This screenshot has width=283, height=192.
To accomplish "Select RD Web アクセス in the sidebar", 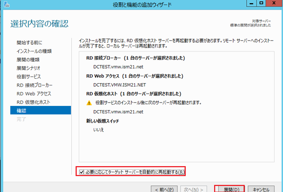I will coord(33,94).
